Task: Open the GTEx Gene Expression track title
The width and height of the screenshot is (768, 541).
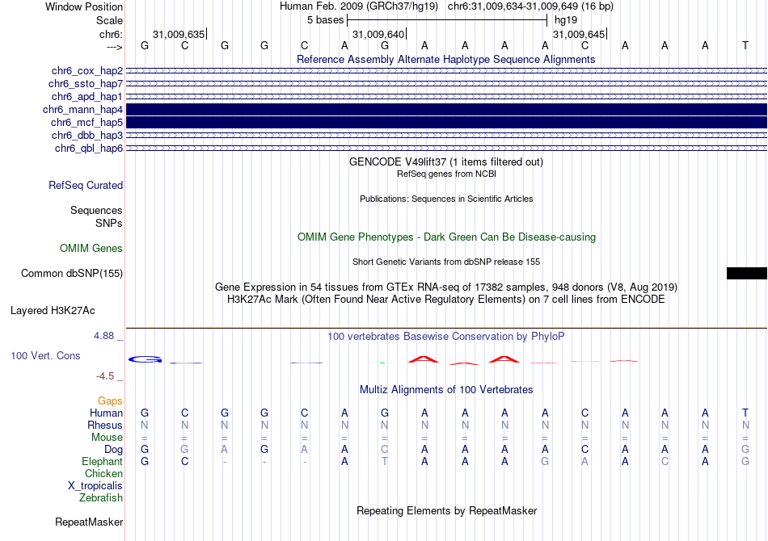Action: click(446, 287)
